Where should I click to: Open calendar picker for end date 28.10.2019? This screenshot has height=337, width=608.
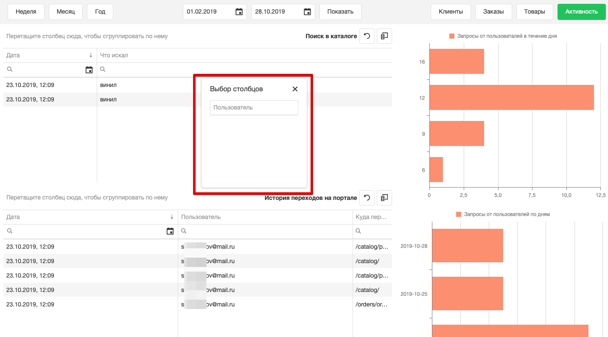pos(308,12)
